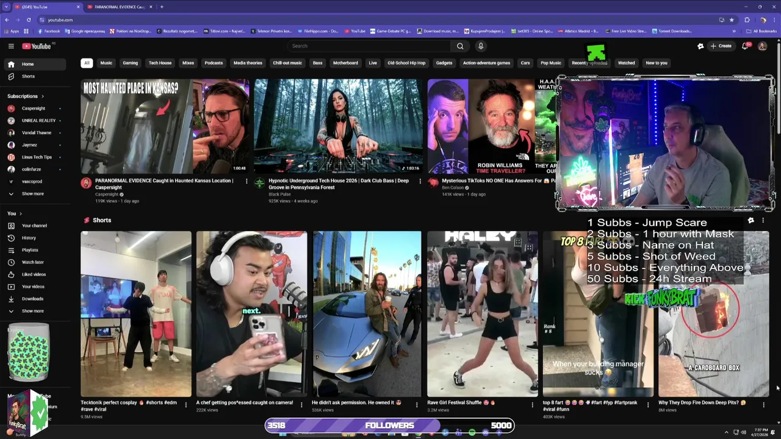Open the Caspersight channel avatar under the video
Viewport: 781px width, 439px height.
coord(86,183)
